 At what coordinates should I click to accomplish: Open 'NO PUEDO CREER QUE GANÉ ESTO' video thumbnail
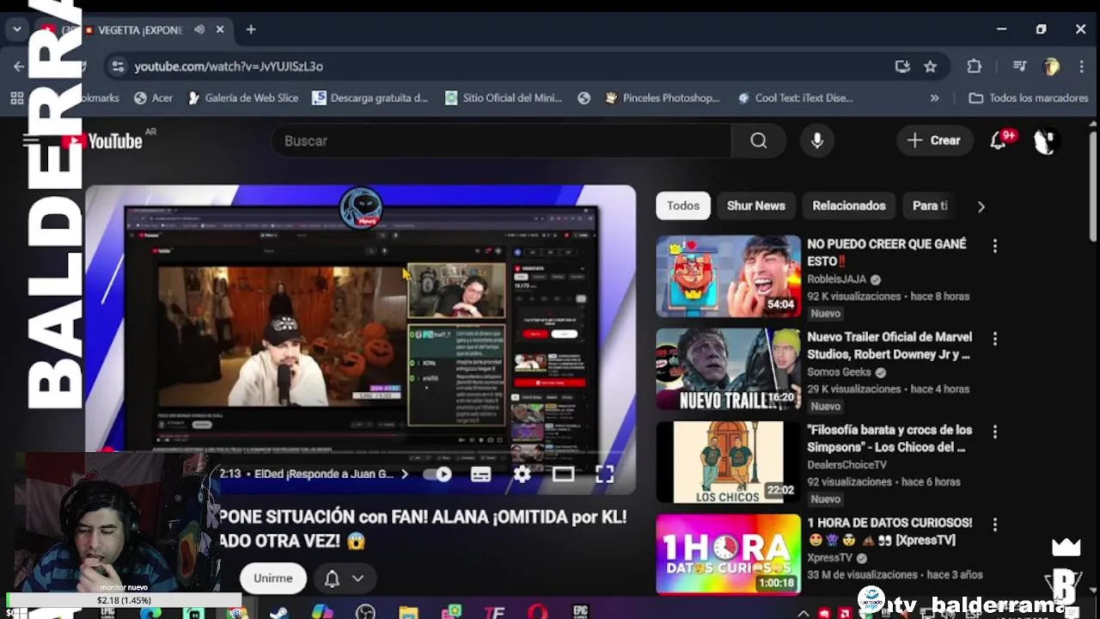728,276
